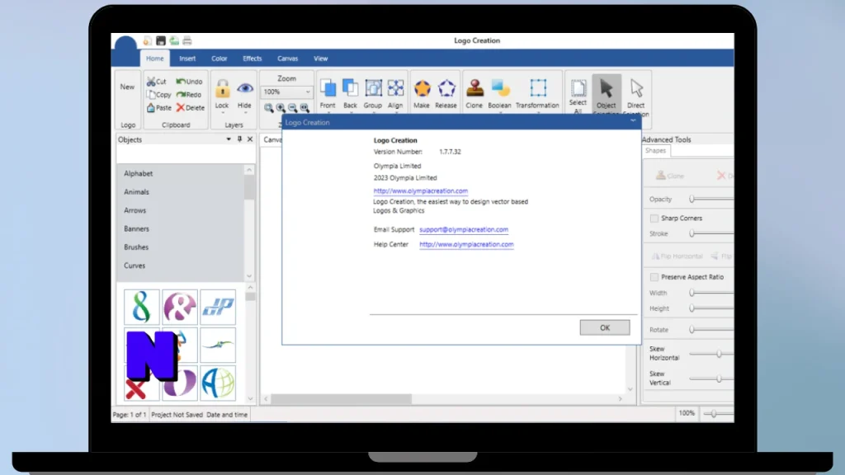Screen dimensions: 845x475
Task: Click the Make compound shape icon
Action: click(422, 94)
